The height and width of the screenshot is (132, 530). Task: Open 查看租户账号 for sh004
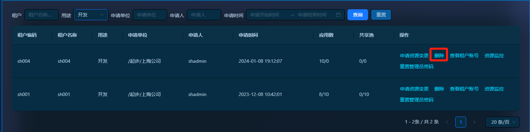[x=464, y=56]
